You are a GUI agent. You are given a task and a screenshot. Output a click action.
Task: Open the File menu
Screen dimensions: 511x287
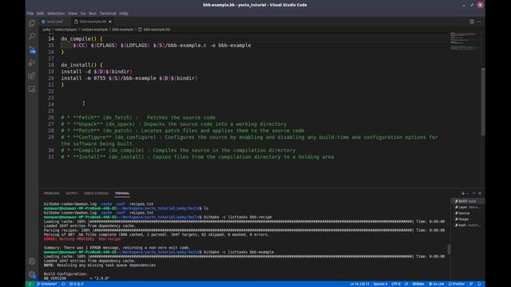30,14
